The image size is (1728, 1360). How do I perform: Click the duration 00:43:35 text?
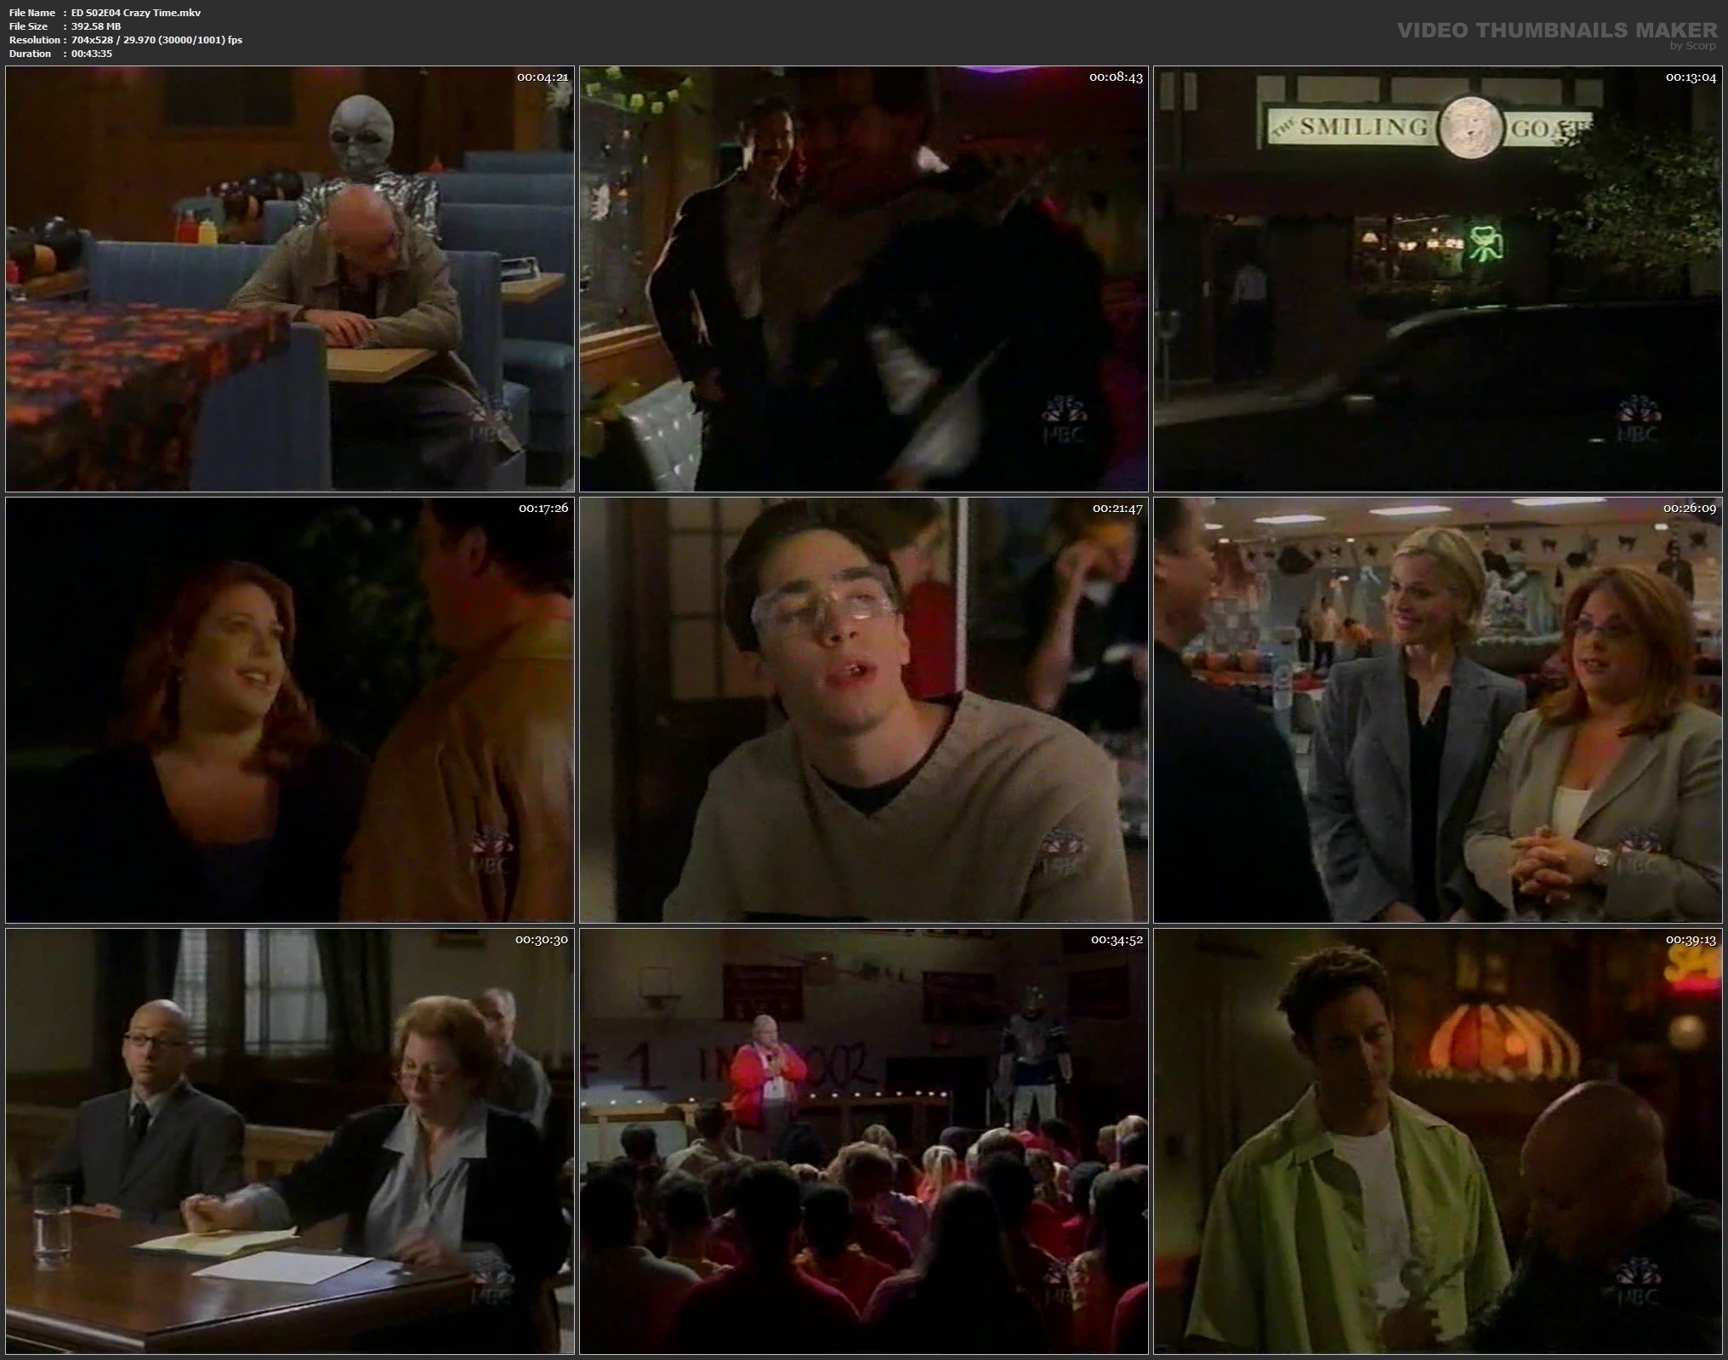click(92, 54)
